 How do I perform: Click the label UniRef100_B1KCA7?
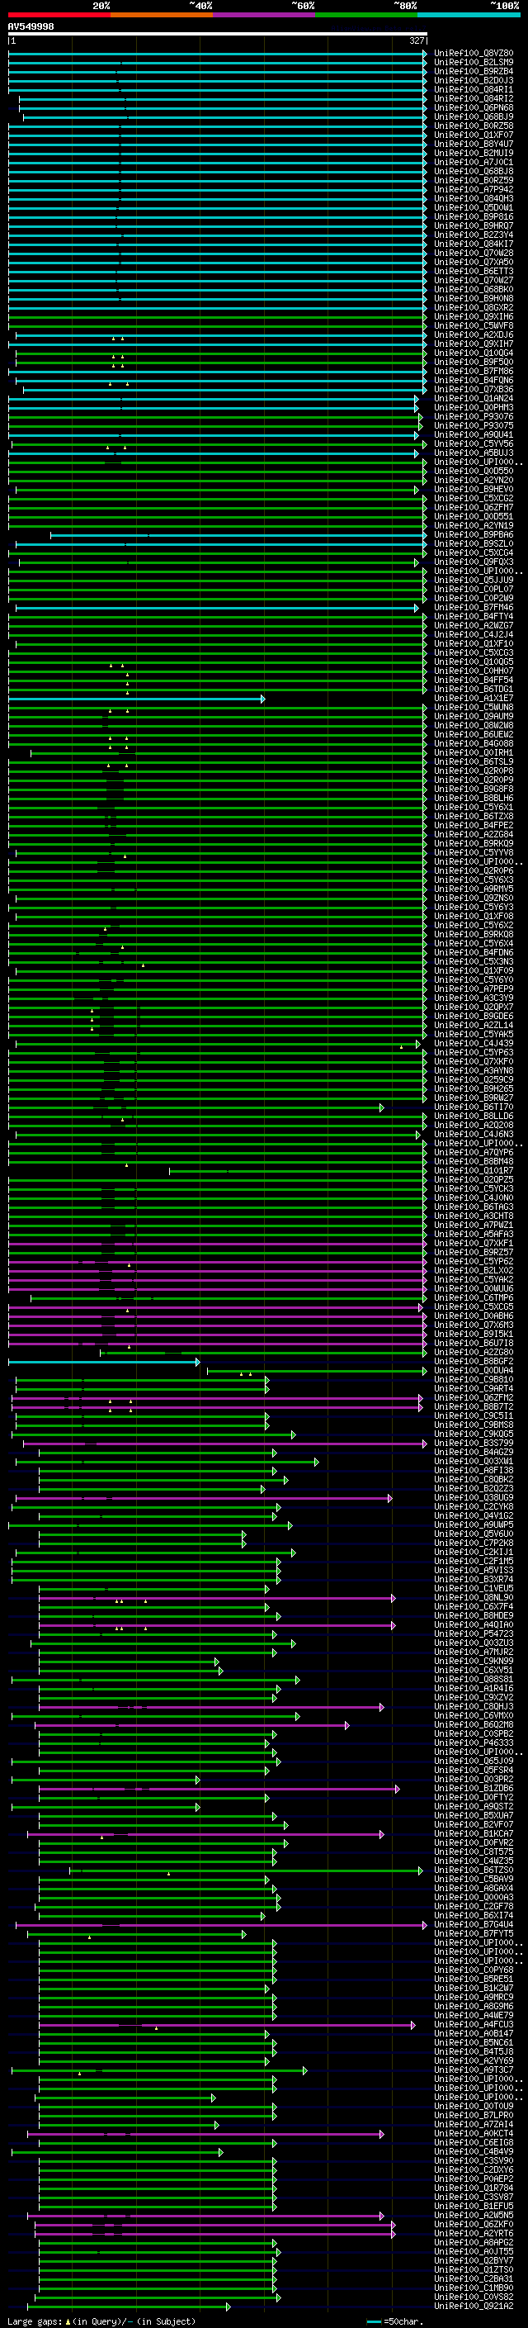(474, 1833)
